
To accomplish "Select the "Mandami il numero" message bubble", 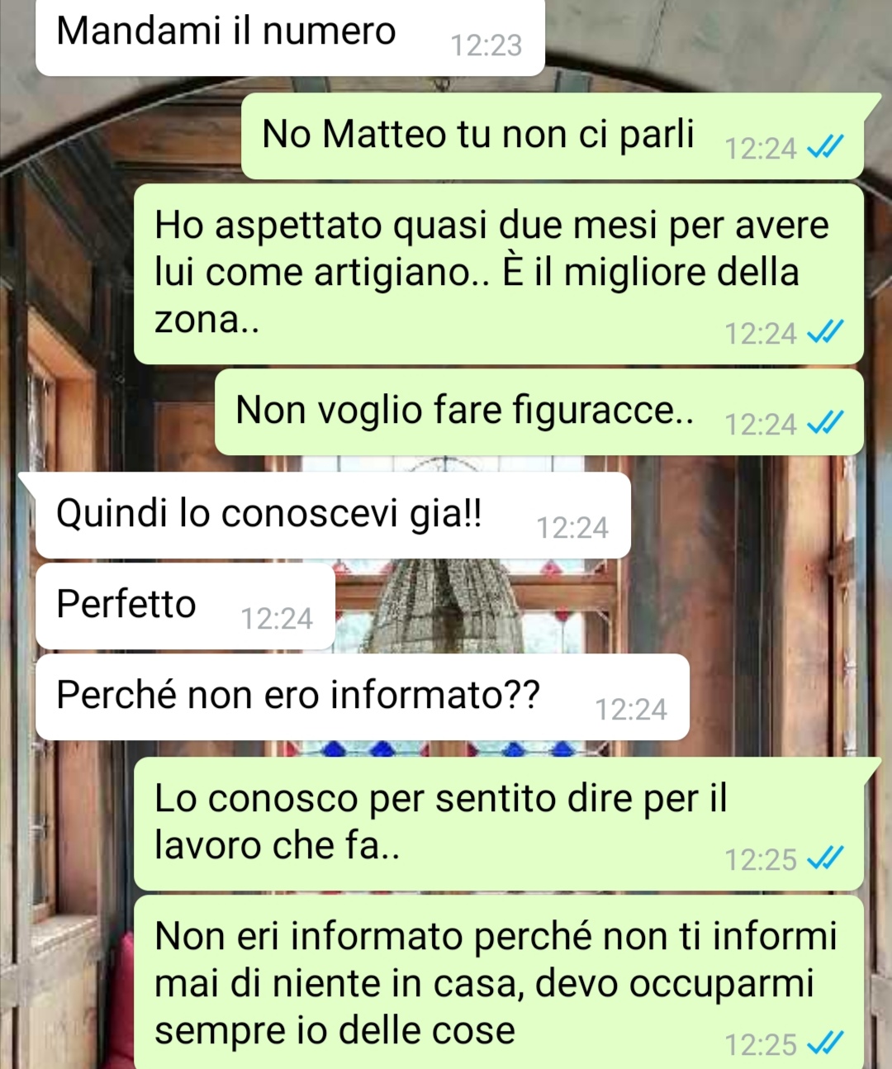I will click(x=290, y=37).
